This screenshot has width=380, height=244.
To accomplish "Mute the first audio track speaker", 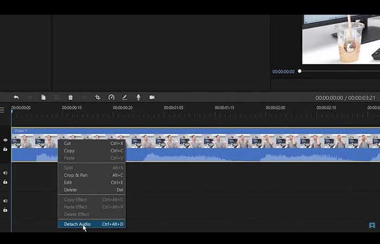I will 5,172.
